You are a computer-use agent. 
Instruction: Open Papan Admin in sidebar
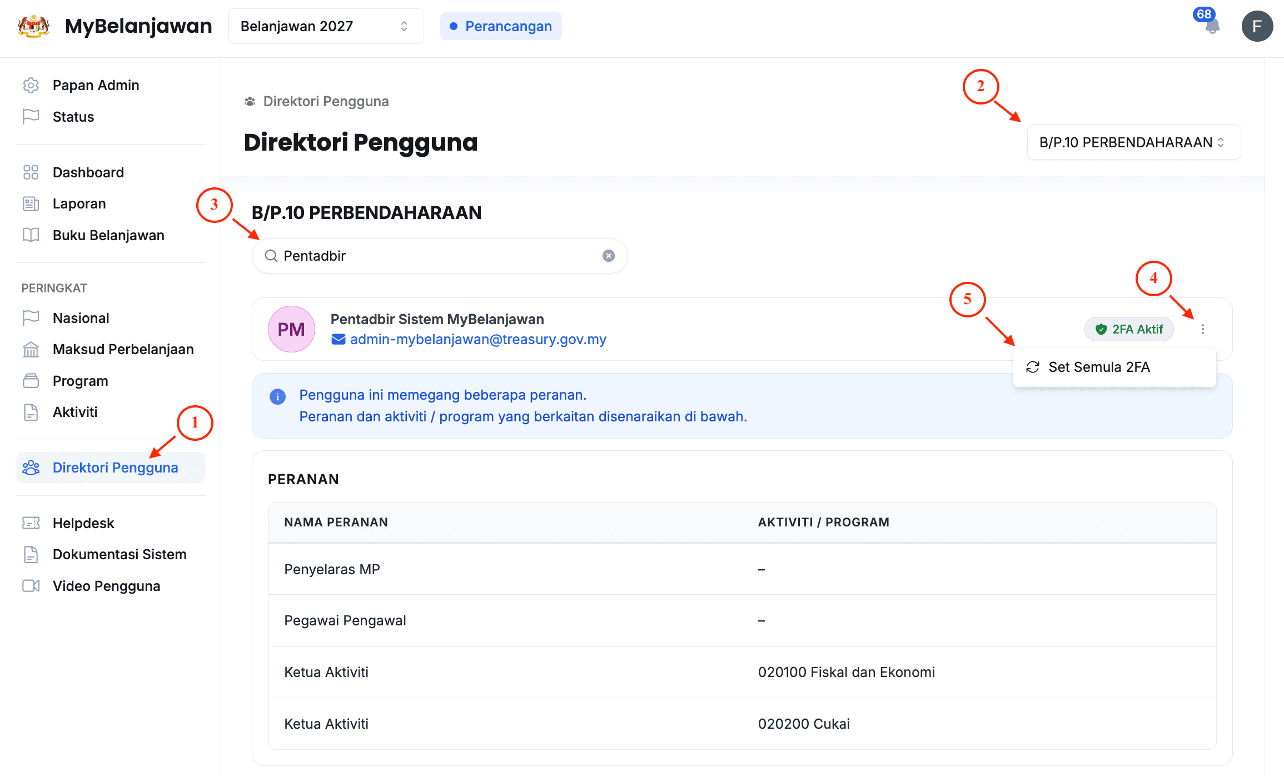click(x=111, y=85)
